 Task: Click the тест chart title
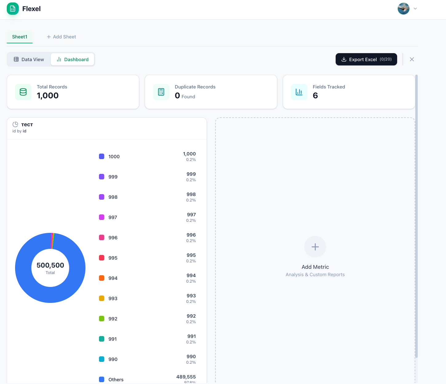pyautogui.click(x=27, y=125)
